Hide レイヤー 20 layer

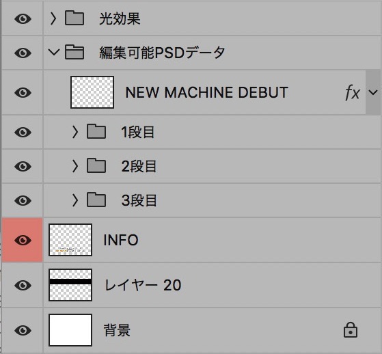coord(23,285)
